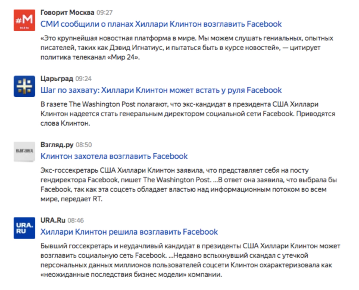Image resolution: width=359 pixels, height=290 pixels.
Task: Click the Царьград blue cross logo
Action: click(x=24, y=86)
